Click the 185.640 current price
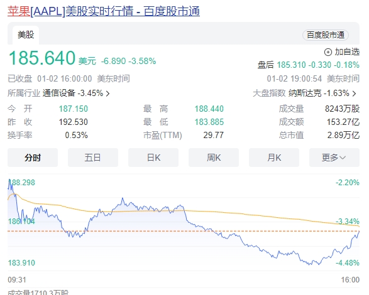The width and height of the screenshot is (369, 295). coord(42,58)
